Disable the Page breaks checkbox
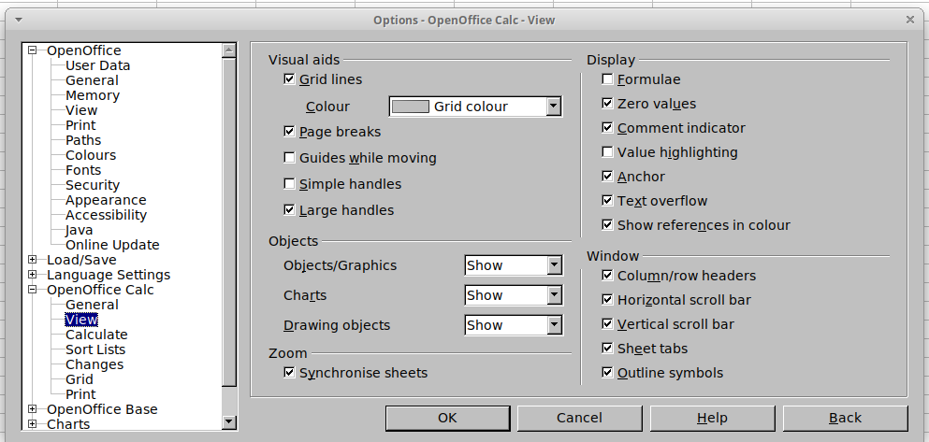The image size is (929, 442). 289,131
